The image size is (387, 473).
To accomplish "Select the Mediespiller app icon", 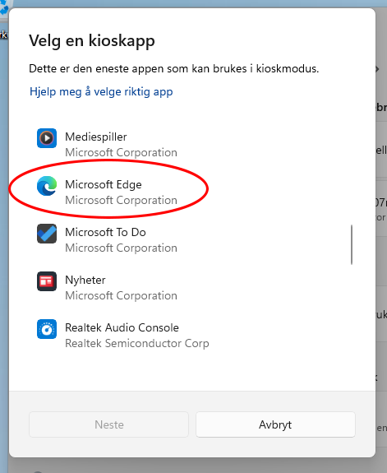I will 47,138.
